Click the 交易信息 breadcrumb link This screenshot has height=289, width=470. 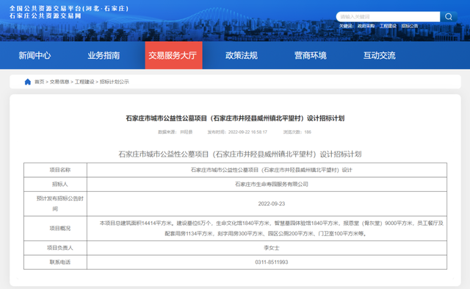pyautogui.click(x=59, y=82)
